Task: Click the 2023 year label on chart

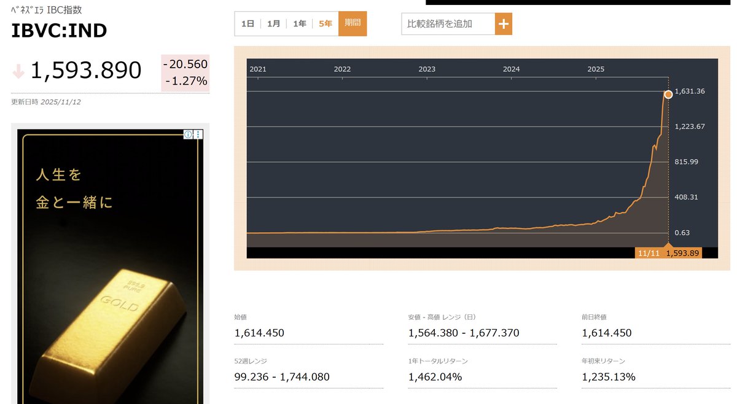Action: 427,69
